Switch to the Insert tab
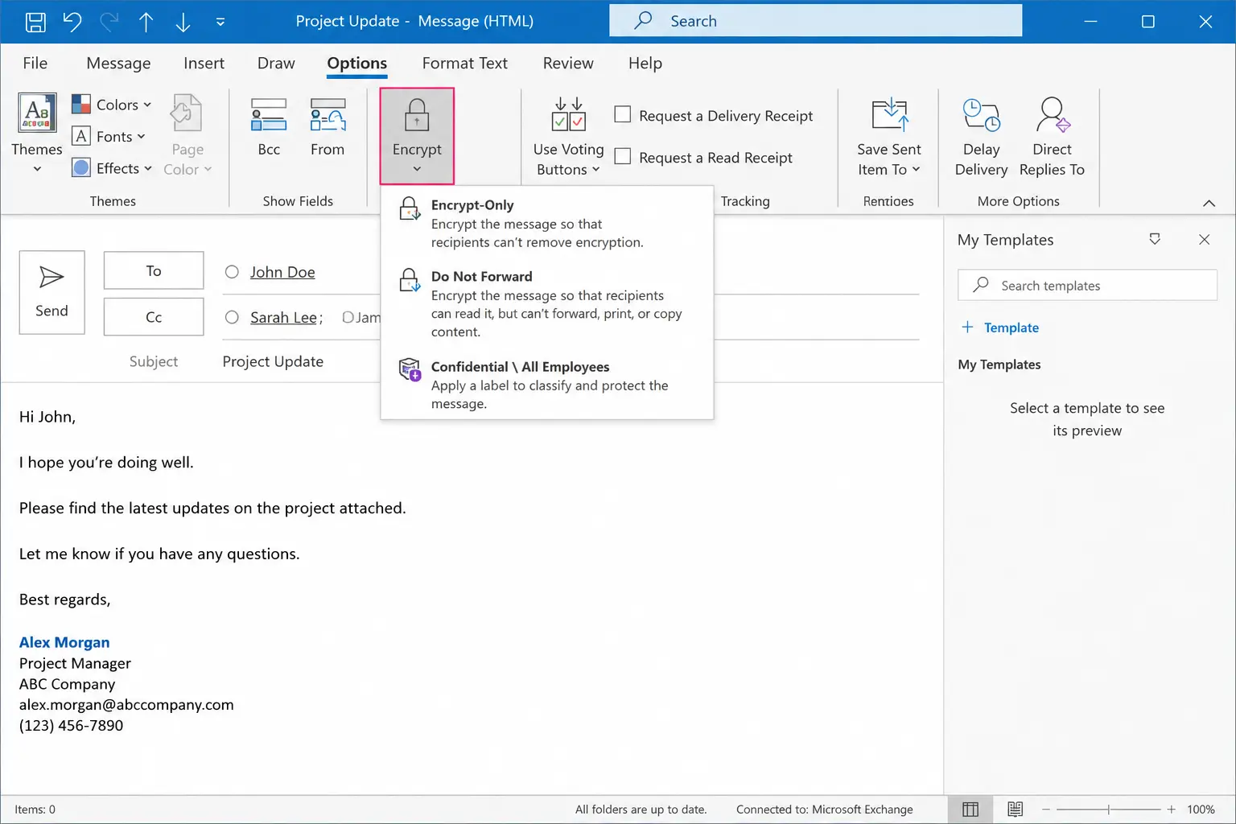 [x=204, y=63]
